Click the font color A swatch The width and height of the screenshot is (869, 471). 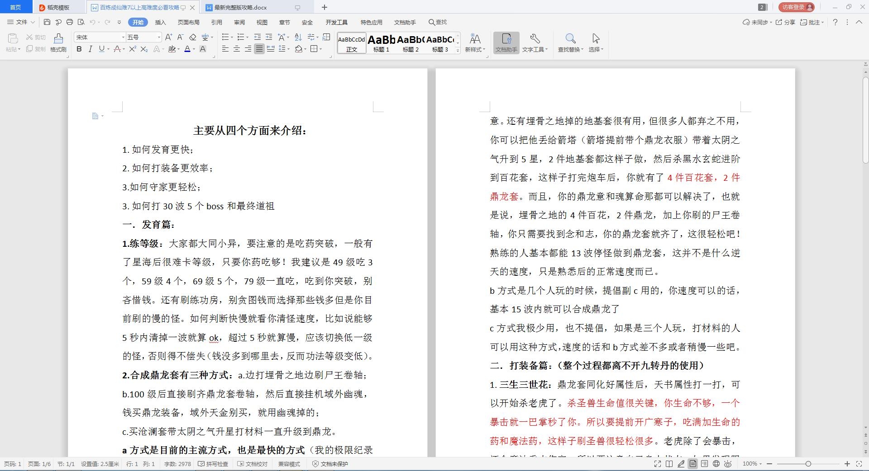(x=187, y=49)
